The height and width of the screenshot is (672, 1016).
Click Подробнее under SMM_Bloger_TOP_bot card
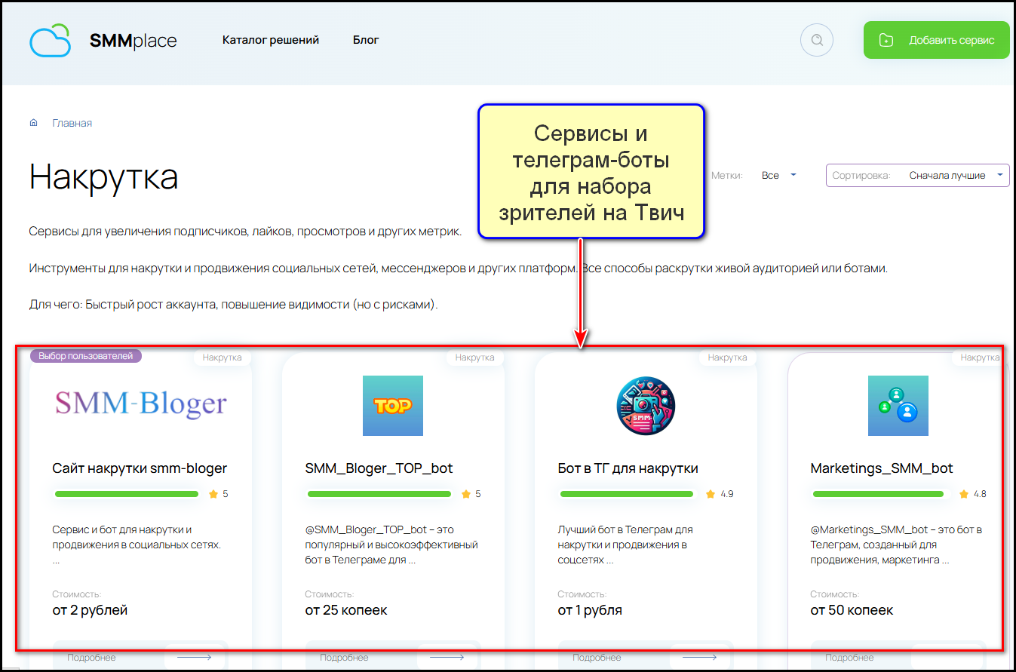tap(344, 658)
